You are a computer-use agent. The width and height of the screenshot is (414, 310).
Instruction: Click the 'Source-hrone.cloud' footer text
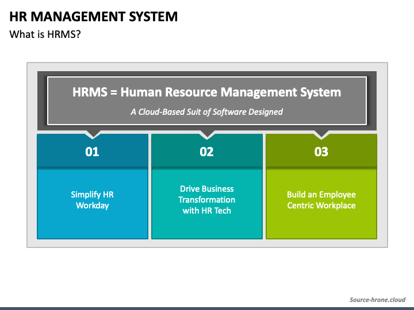coord(377,300)
